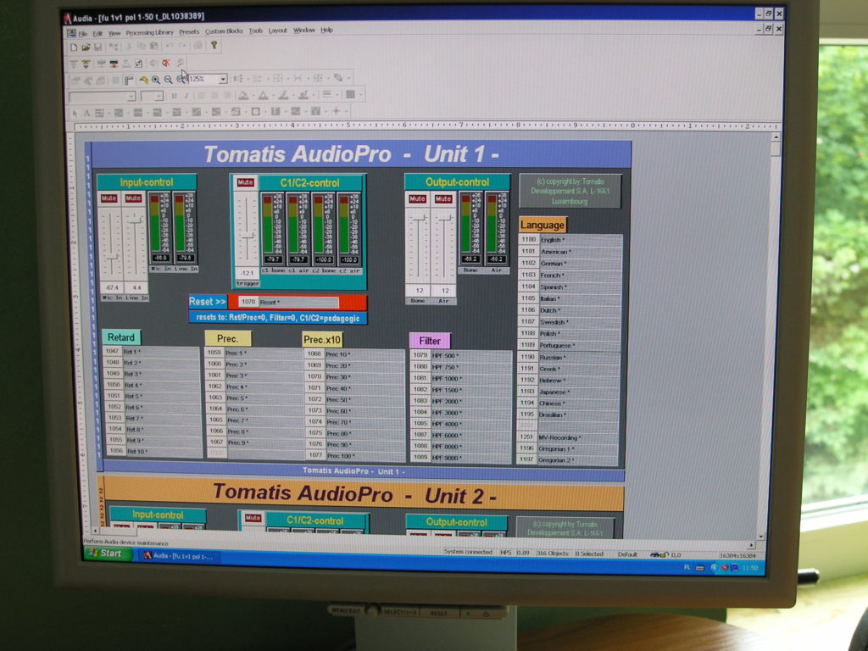Mute the Bone output in Output-control
Viewport: 868px width, 651px height.
[417, 198]
